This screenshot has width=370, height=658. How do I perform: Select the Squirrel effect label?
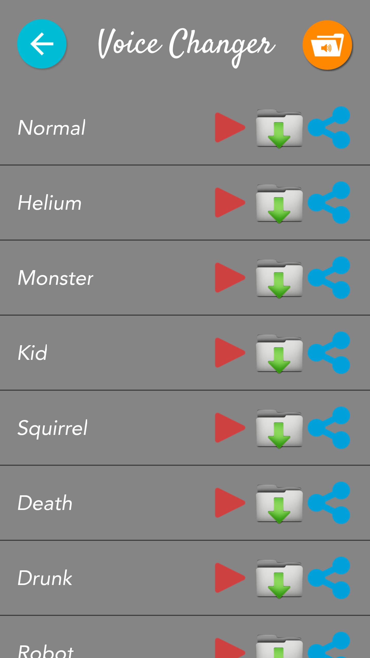tap(53, 428)
